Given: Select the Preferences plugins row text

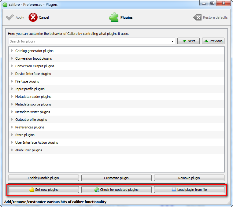Looking at the screenshot, I should 30,127.
